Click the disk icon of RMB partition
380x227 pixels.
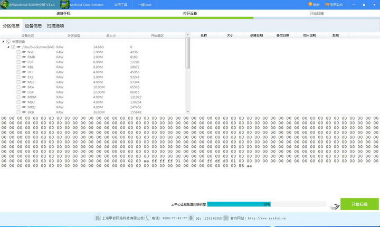(24, 57)
